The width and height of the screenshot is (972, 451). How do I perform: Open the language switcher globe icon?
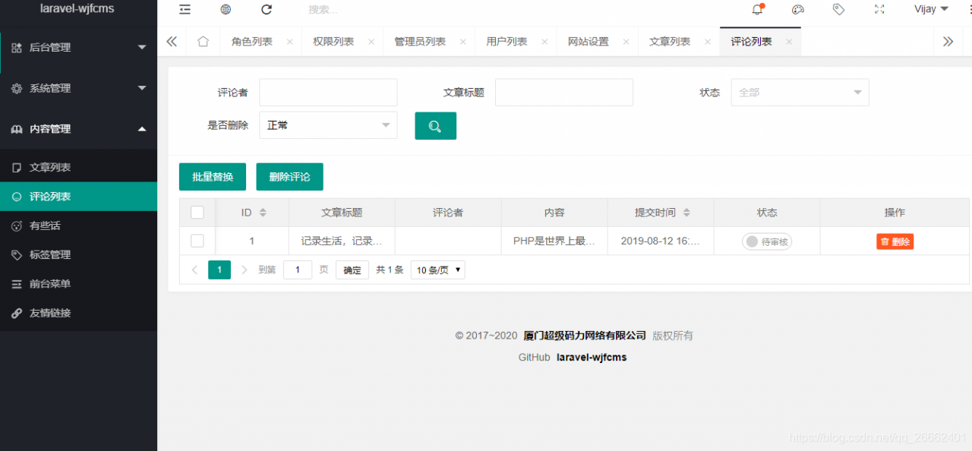pos(225,9)
